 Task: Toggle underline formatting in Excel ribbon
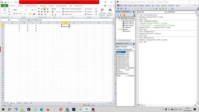coord(20,14)
